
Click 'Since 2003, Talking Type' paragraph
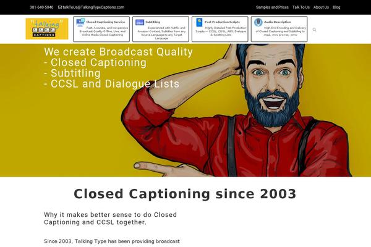[112, 241]
